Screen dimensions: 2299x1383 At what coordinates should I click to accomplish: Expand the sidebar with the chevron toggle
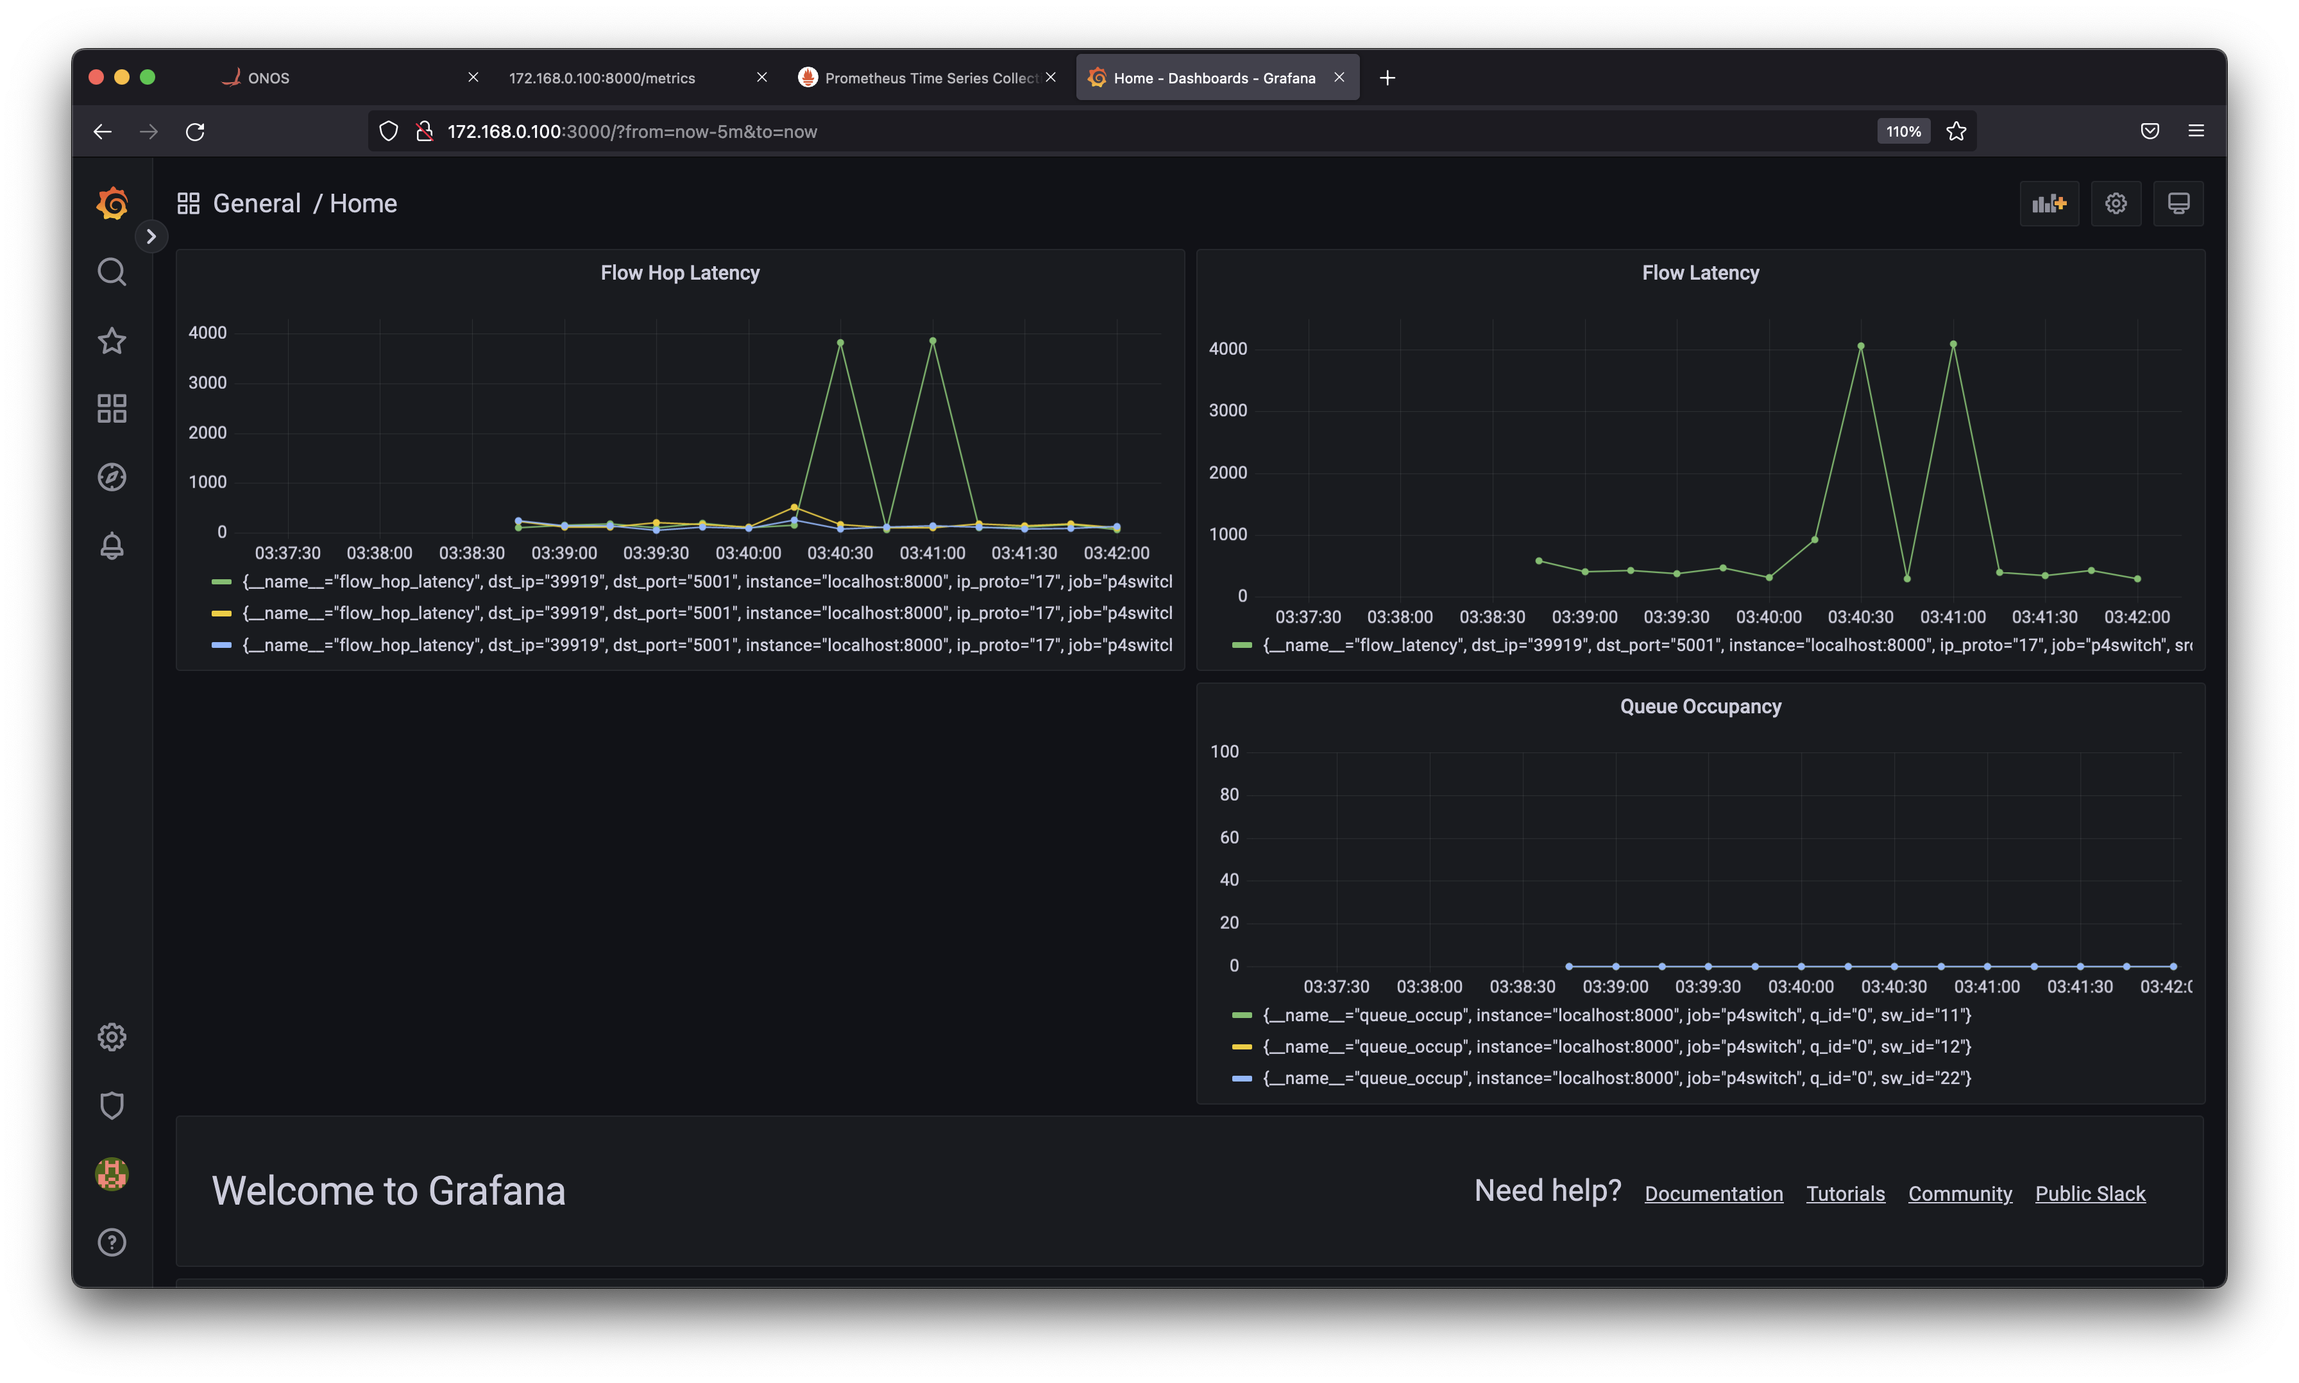(x=151, y=237)
